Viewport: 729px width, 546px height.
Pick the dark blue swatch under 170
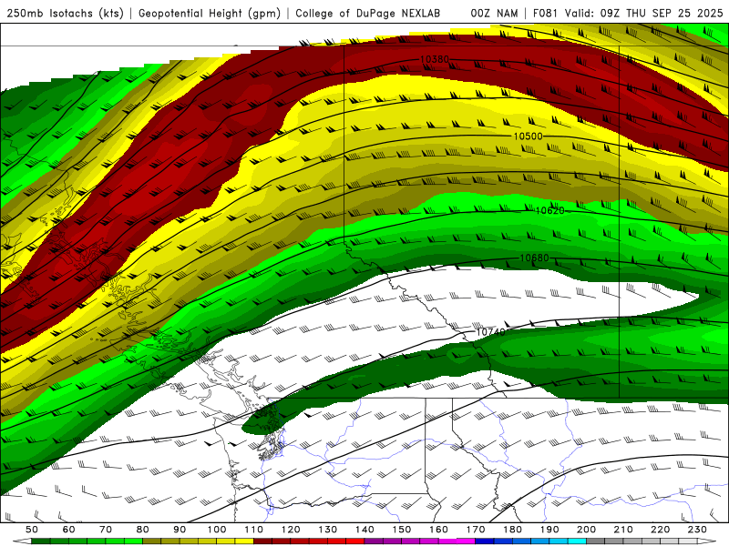pos(485,541)
